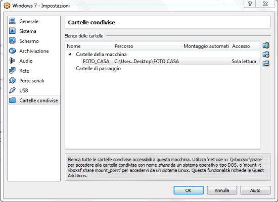
Task: Open the USB settings section
Action: [x=24, y=90]
